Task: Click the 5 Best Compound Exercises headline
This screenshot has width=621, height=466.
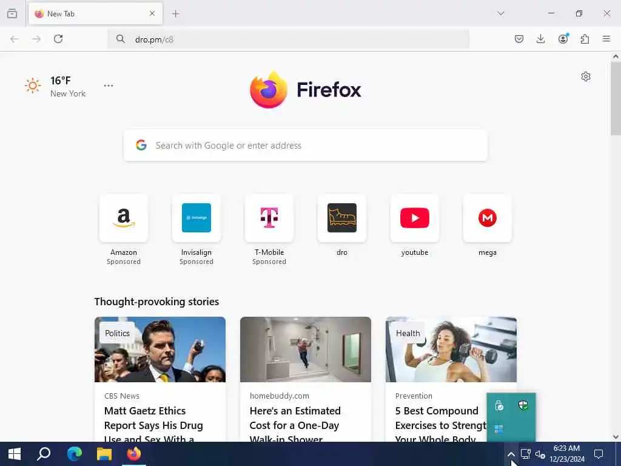Action: tap(440, 424)
